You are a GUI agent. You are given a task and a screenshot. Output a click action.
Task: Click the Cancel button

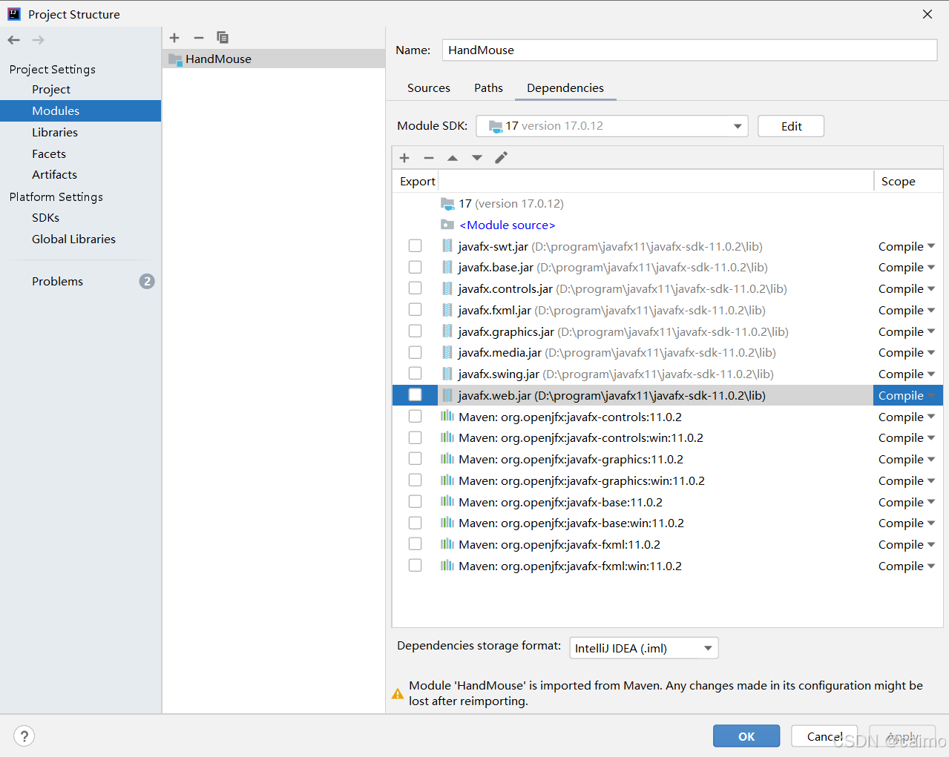(824, 736)
